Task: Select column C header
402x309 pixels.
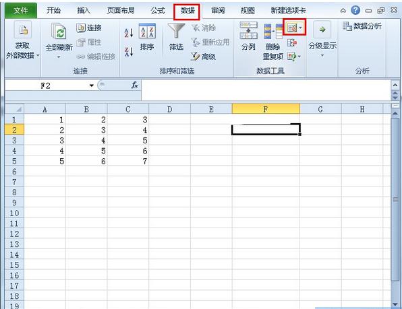Action: tap(128, 109)
